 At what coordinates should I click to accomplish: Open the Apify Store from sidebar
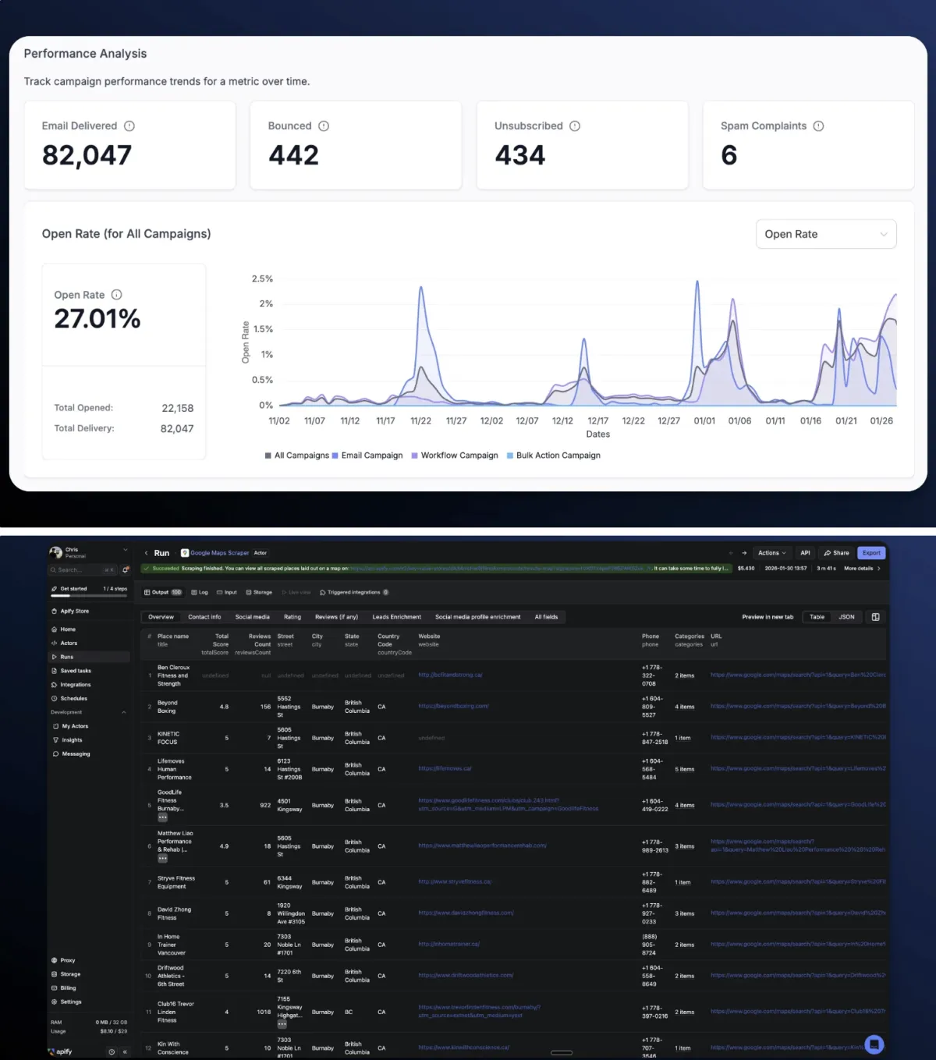click(x=74, y=612)
